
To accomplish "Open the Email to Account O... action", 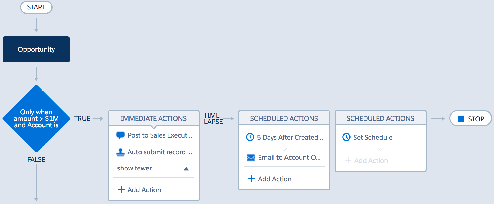I will [289, 158].
